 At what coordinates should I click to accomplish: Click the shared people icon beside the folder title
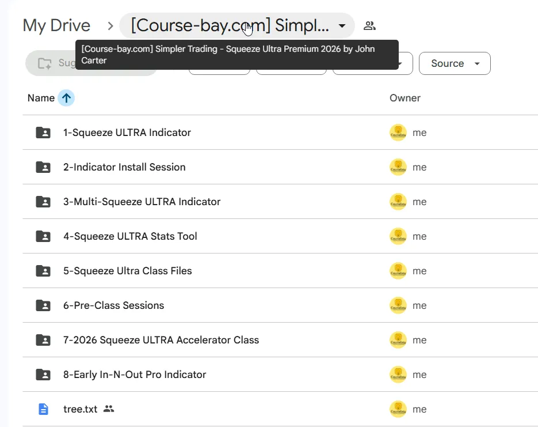coord(369,26)
